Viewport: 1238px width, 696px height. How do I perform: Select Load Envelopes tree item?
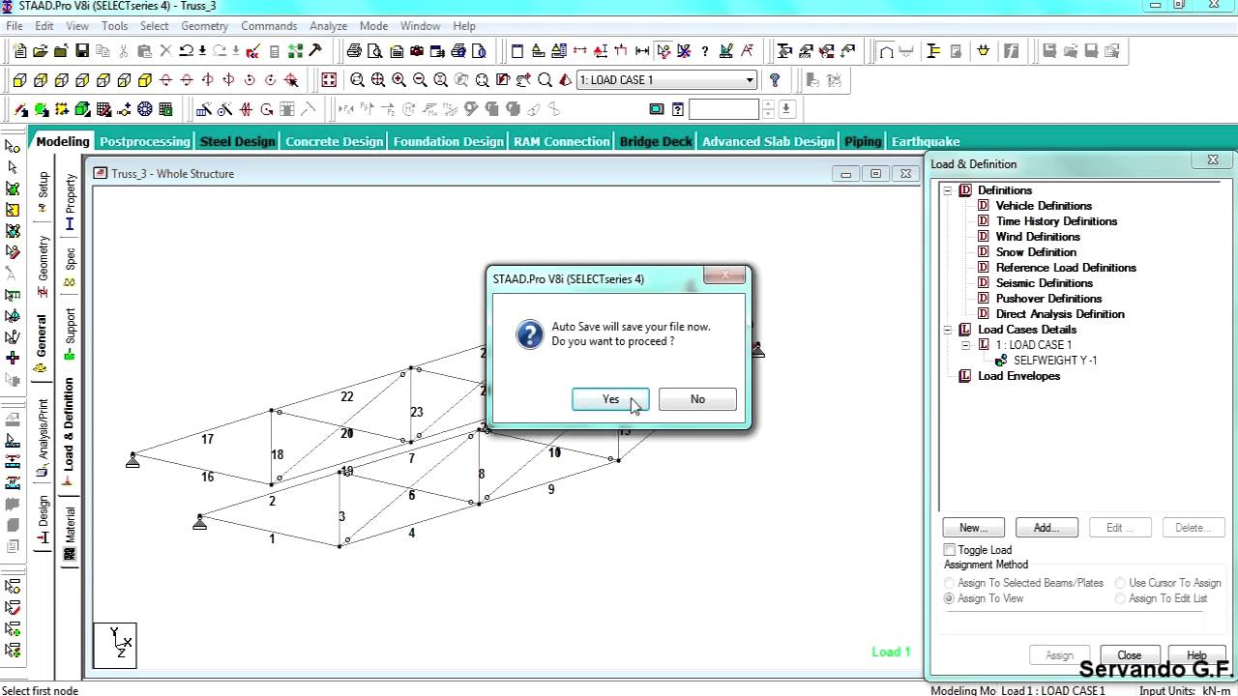point(1018,376)
